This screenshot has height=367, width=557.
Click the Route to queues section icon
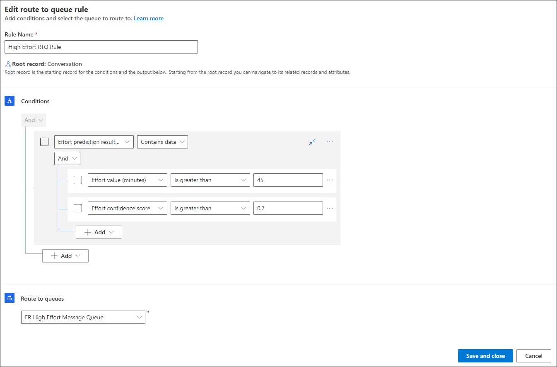pos(9,298)
